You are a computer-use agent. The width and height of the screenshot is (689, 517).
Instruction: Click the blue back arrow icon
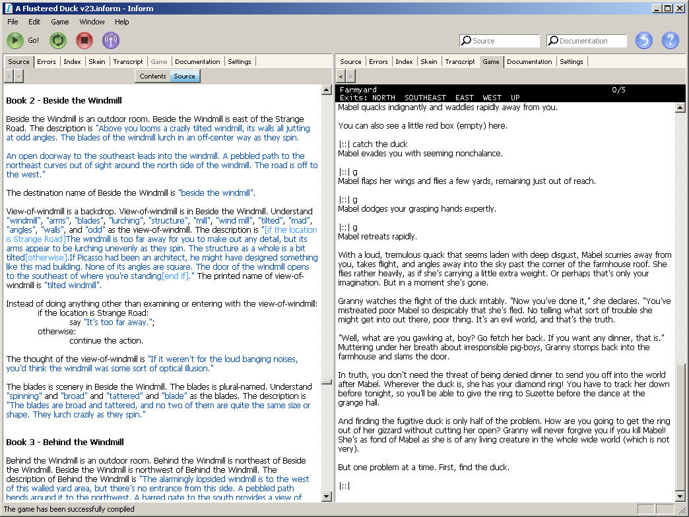(643, 40)
